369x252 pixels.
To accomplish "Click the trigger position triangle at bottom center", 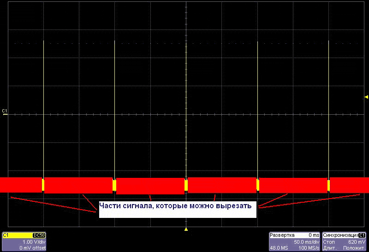I will [186, 229].
